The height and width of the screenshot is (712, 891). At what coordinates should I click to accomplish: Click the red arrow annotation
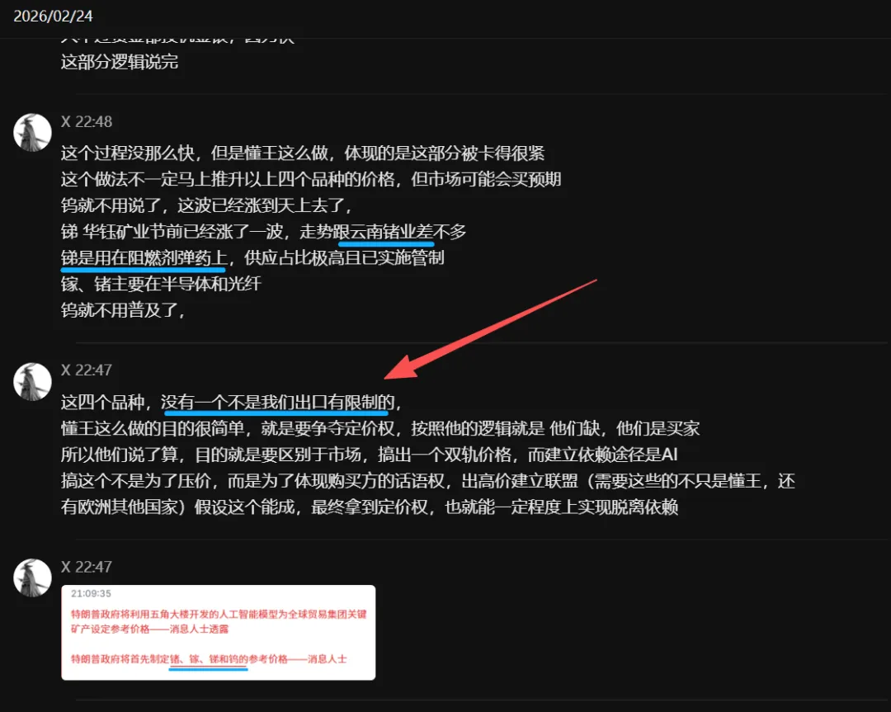pos(491,329)
